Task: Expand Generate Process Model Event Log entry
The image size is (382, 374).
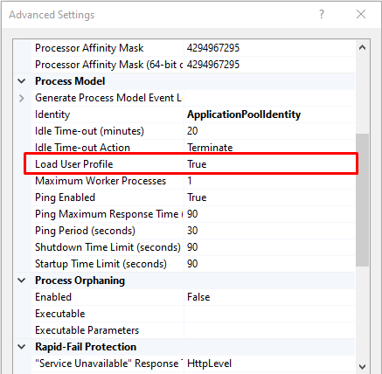Action: click(22, 98)
